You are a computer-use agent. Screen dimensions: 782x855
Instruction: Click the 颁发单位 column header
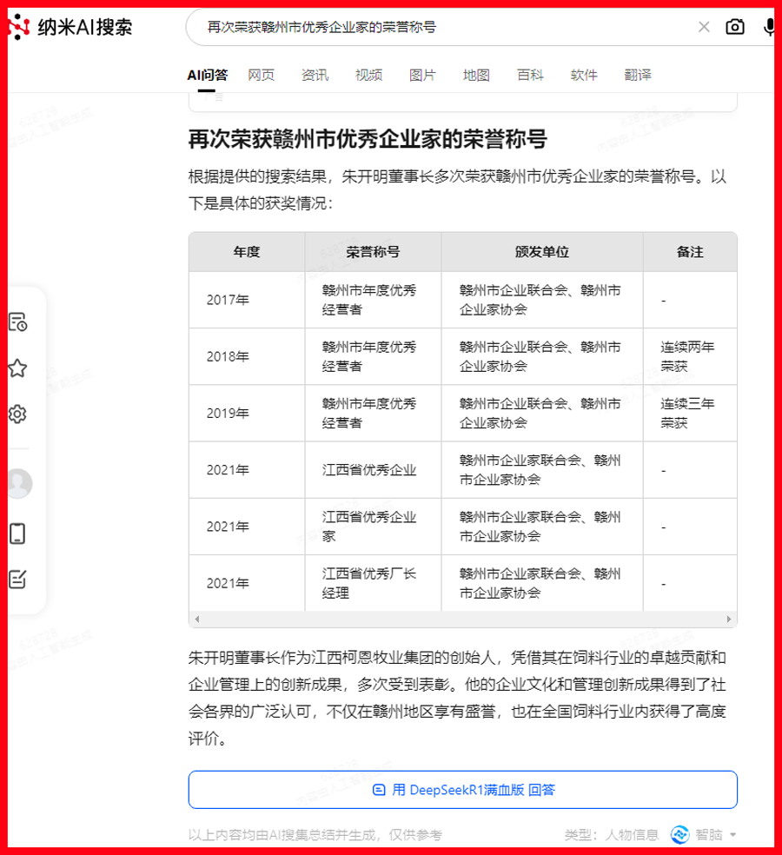click(542, 252)
